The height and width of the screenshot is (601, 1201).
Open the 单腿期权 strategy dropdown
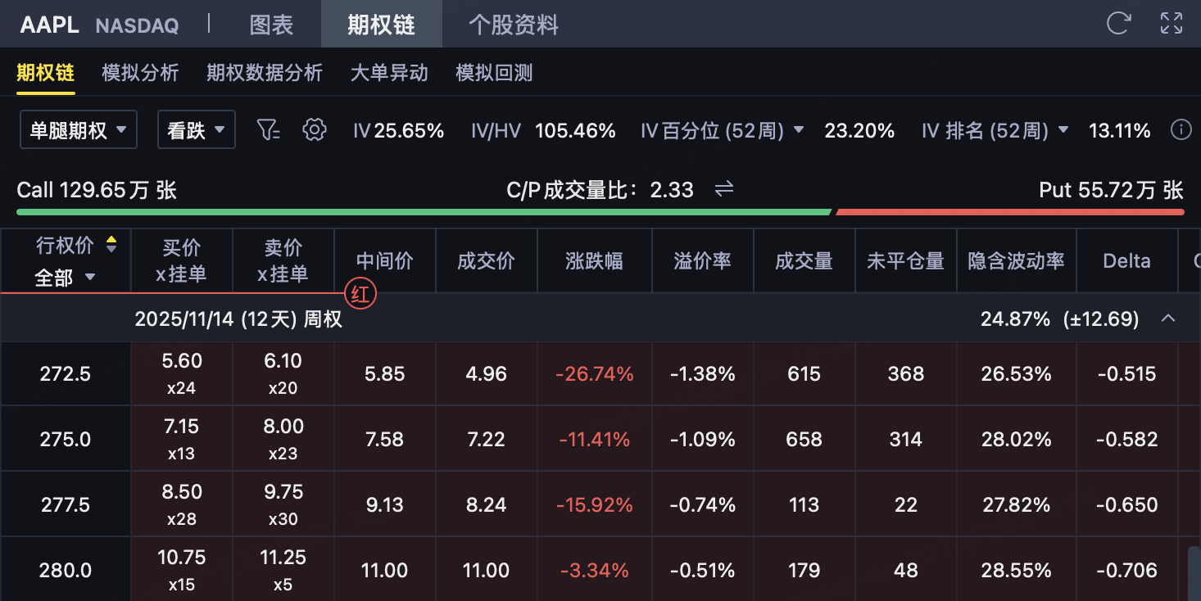click(x=78, y=129)
